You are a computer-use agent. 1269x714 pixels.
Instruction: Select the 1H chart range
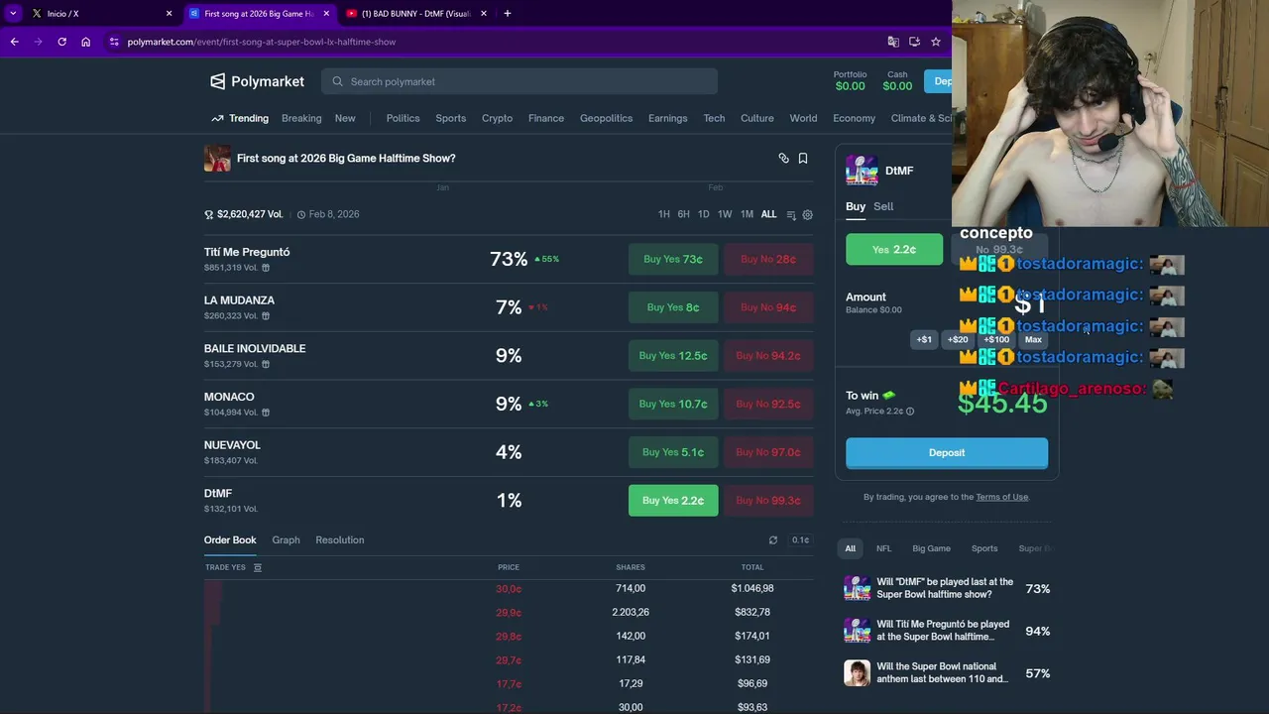pos(664,215)
